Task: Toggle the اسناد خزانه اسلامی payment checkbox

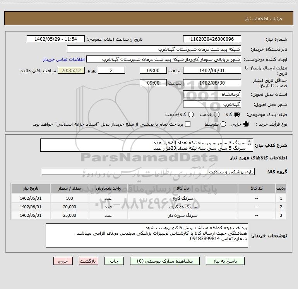Action: pyautogui.click(x=188, y=124)
